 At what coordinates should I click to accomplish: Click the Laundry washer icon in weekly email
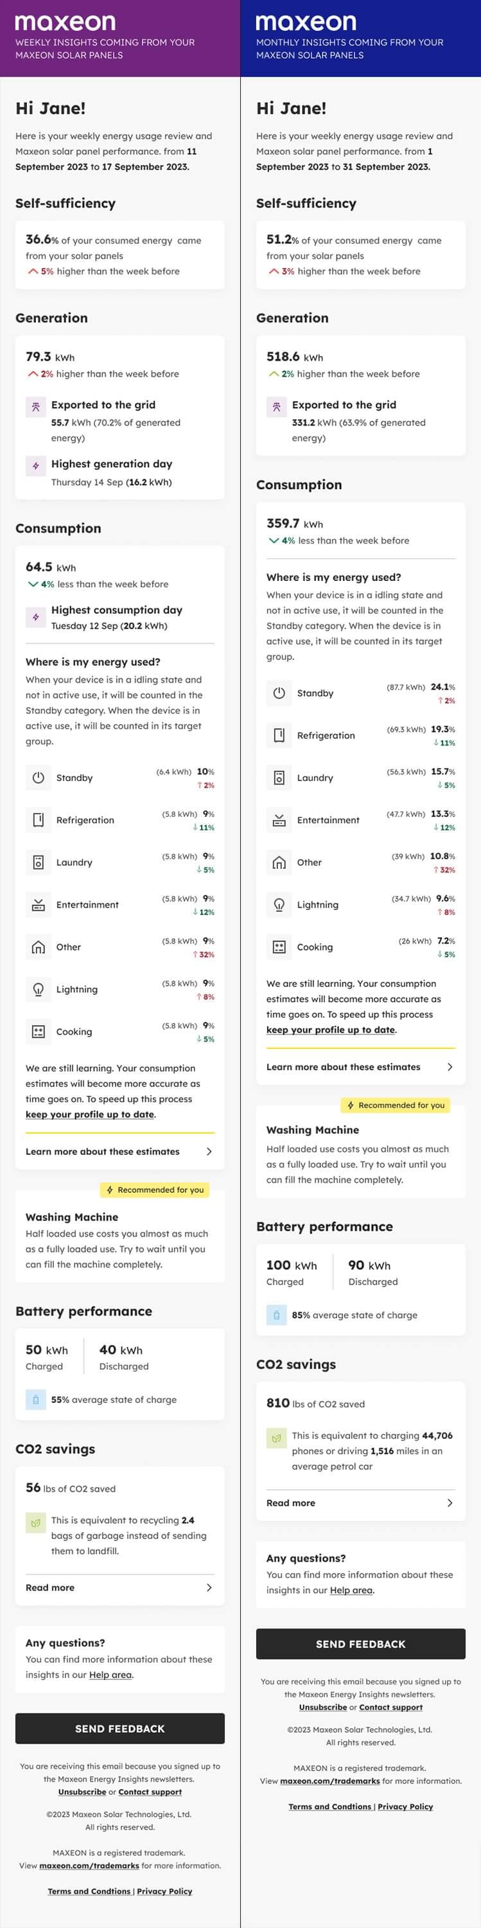click(38, 862)
